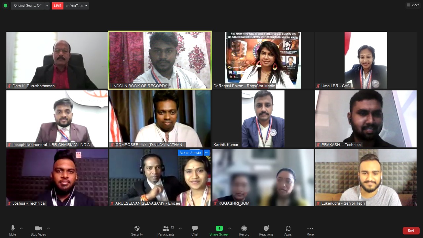Select Dr.Ragavi Pavan's video tile

pyautogui.click(x=263, y=60)
